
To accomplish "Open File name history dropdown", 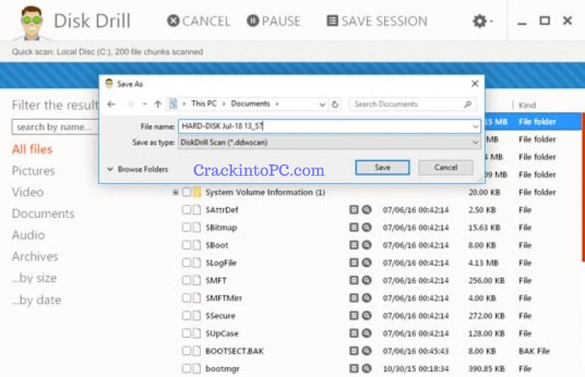I will pyautogui.click(x=476, y=126).
